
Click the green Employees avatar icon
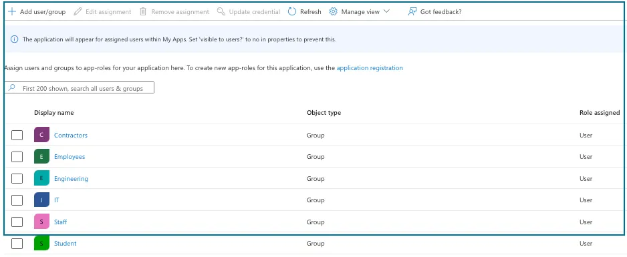pos(41,156)
